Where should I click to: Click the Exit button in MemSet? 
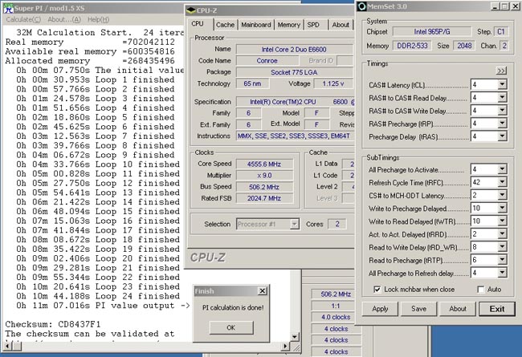(x=497, y=309)
